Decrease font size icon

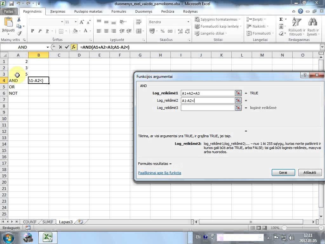[x=89, y=22]
